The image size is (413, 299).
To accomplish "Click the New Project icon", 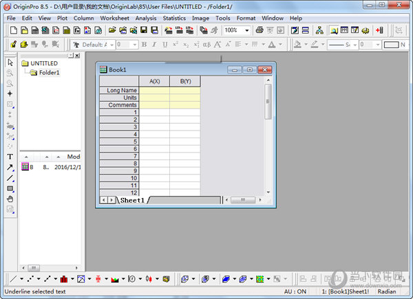I will tap(14, 30).
